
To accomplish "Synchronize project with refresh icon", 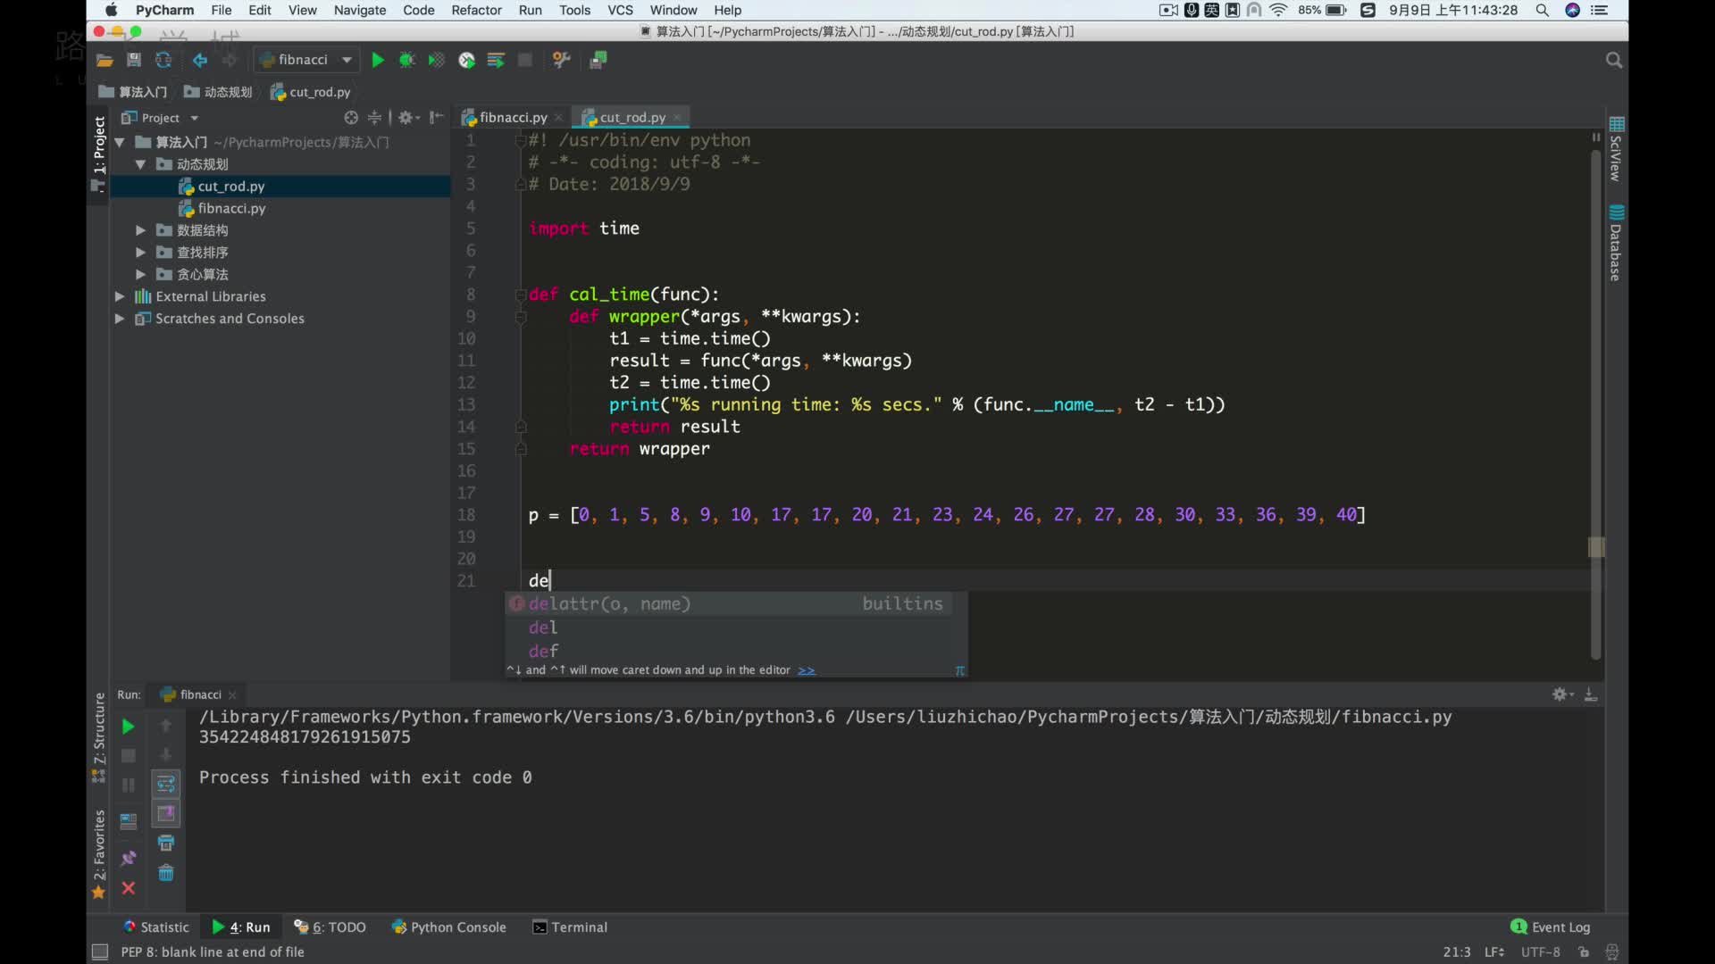I will click(163, 60).
